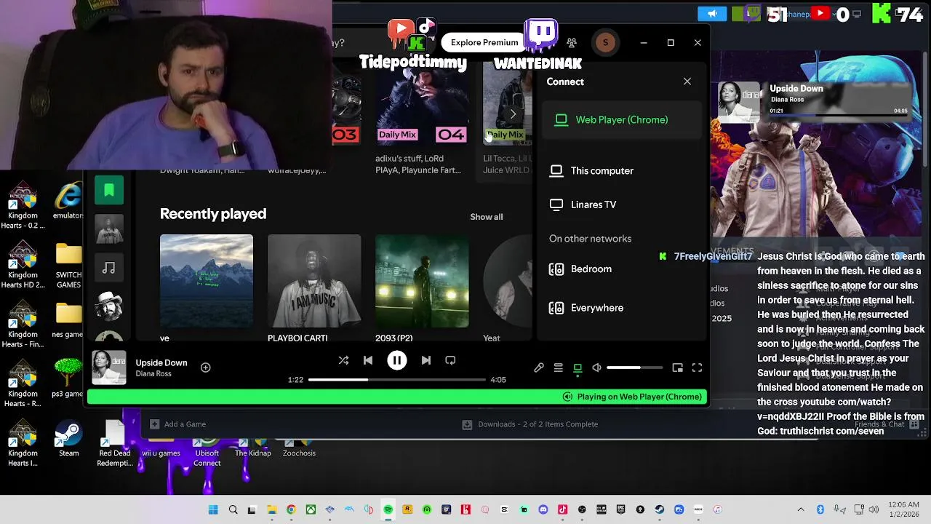Open Liked Songs green bookmark in sidebar
The height and width of the screenshot is (524, 931).
pos(109,190)
